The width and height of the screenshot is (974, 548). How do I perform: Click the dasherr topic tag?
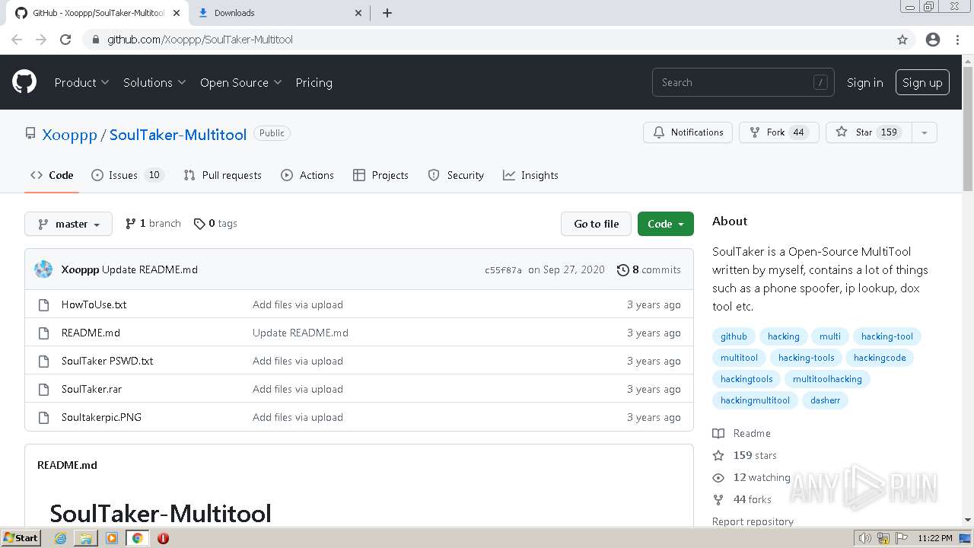click(x=825, y=400)
